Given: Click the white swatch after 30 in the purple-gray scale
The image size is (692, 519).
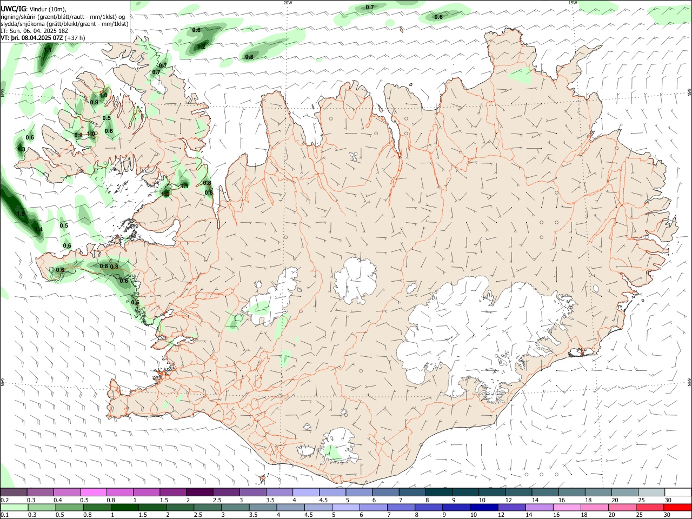Looking at the screenshot, I should tap(677, 493).
